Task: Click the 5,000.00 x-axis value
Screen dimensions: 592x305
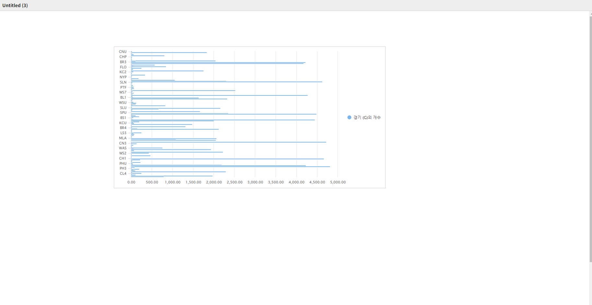Action: (338, 182)
